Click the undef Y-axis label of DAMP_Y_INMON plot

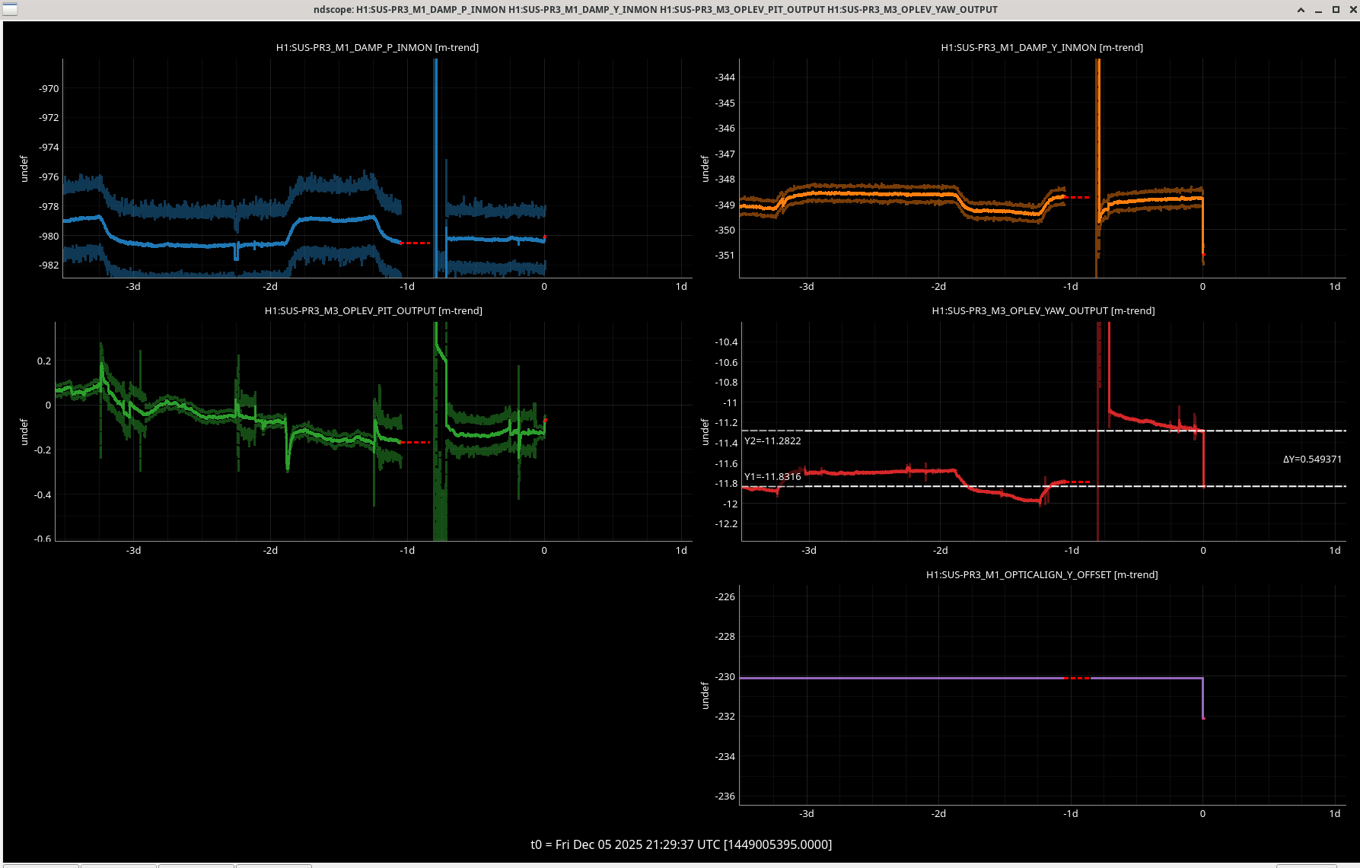click(705, 168)
